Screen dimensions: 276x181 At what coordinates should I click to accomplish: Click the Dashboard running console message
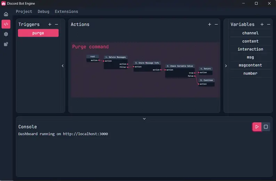point(63,134)
